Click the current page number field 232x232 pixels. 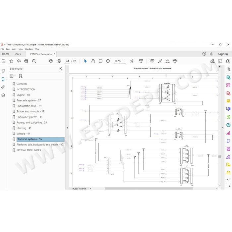point(67,61)
